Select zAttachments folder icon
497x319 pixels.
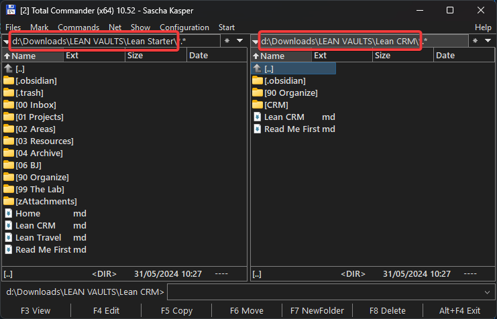coord(9,201)
